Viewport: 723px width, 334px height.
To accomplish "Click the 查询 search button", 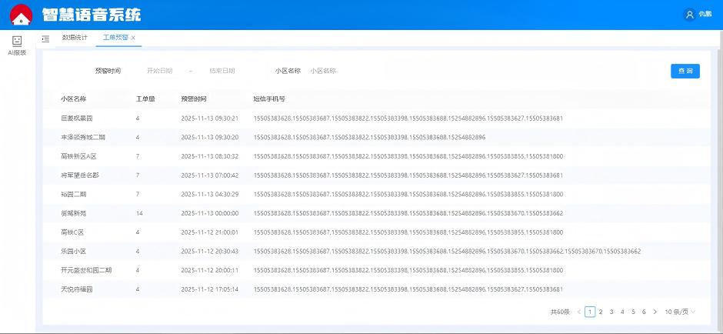I will pos(685,71).
